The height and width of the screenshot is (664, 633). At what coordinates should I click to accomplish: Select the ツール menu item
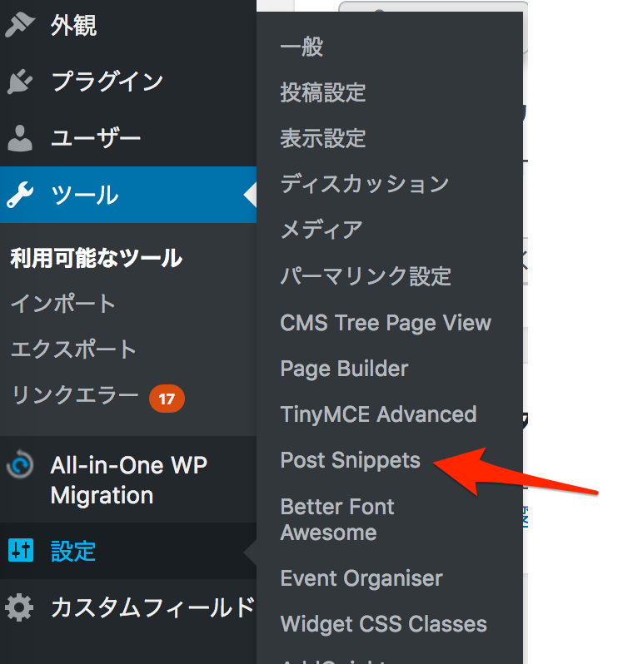(128, 195)
